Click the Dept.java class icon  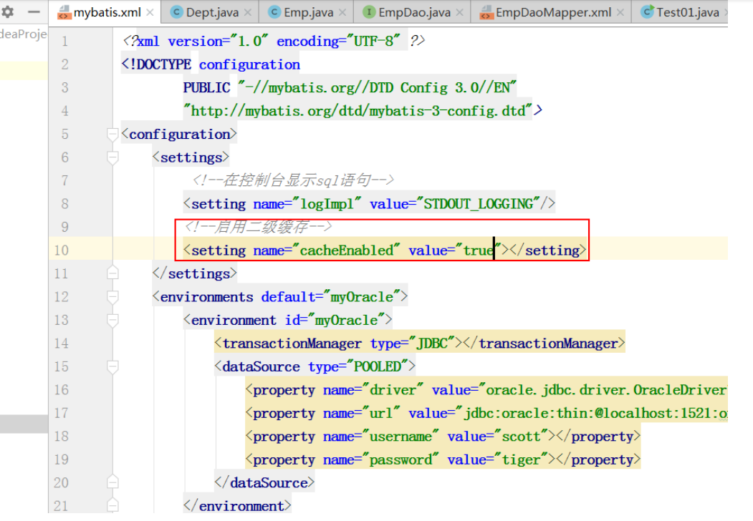click(177, 12)
